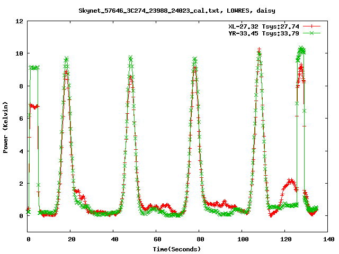Click the green calibration plateau near 3 seconds
Screen dimensions: 339x254
tap(34, 68)
